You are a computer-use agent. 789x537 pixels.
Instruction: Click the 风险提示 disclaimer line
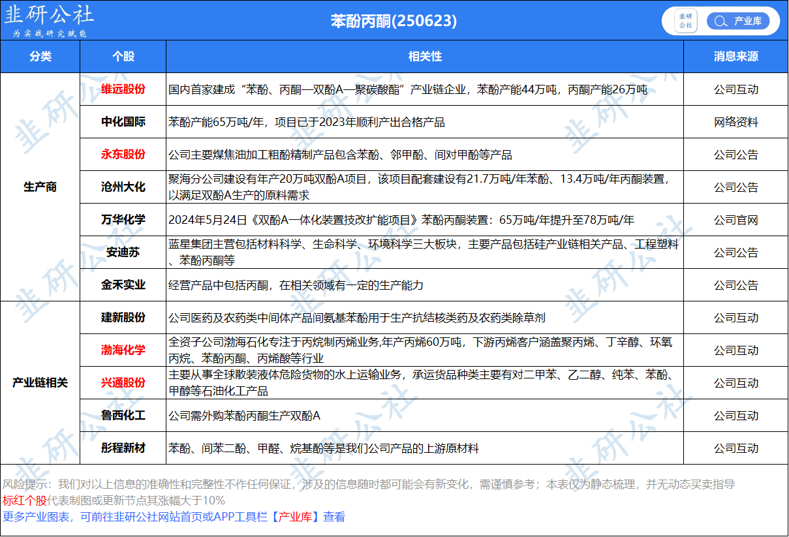(369, 484)
